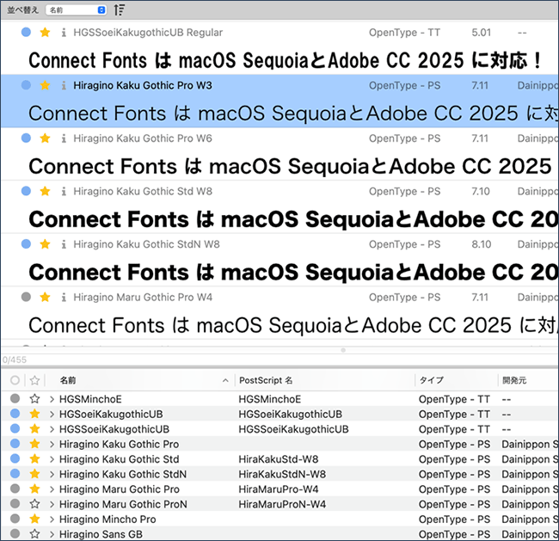Show info for Hiragino Kaku Gothic Std W8
This screenshot has height=541, width=559.
pyautogui.click(x=64, y=192)
